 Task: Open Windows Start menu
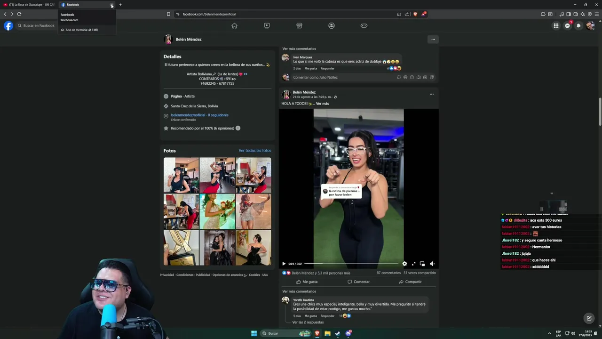[254, 333]
